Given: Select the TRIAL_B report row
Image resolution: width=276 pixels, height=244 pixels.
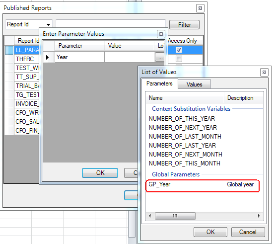Looking at the screenshot, I should 27,86.
